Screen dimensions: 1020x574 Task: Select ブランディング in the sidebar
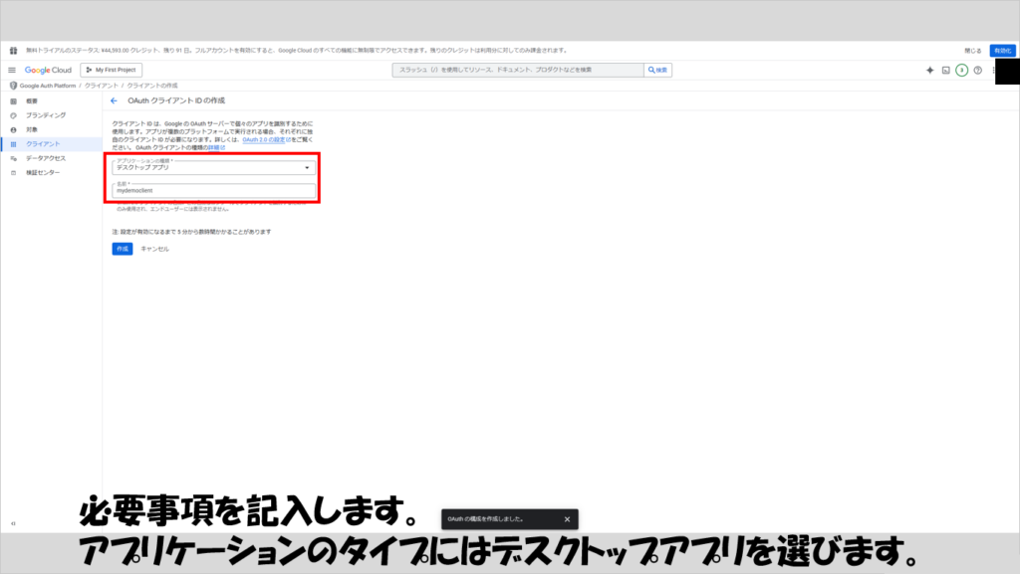(x=45, y=115)
